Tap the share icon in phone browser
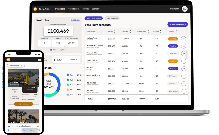This screenshot has height=135, width=219. coord(24,130)
